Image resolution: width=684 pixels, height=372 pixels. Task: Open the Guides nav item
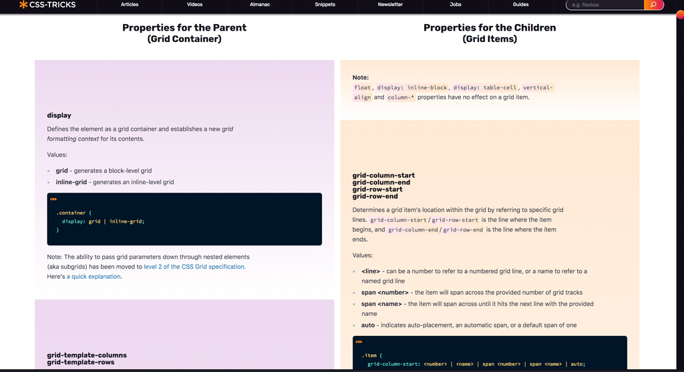point(520,5)
